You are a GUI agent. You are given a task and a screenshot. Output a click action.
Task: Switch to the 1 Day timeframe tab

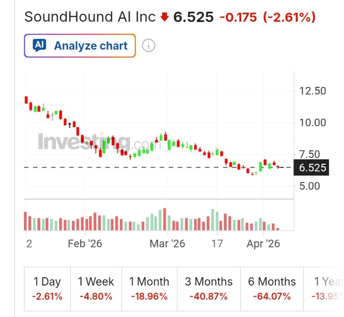click(47, 288)
